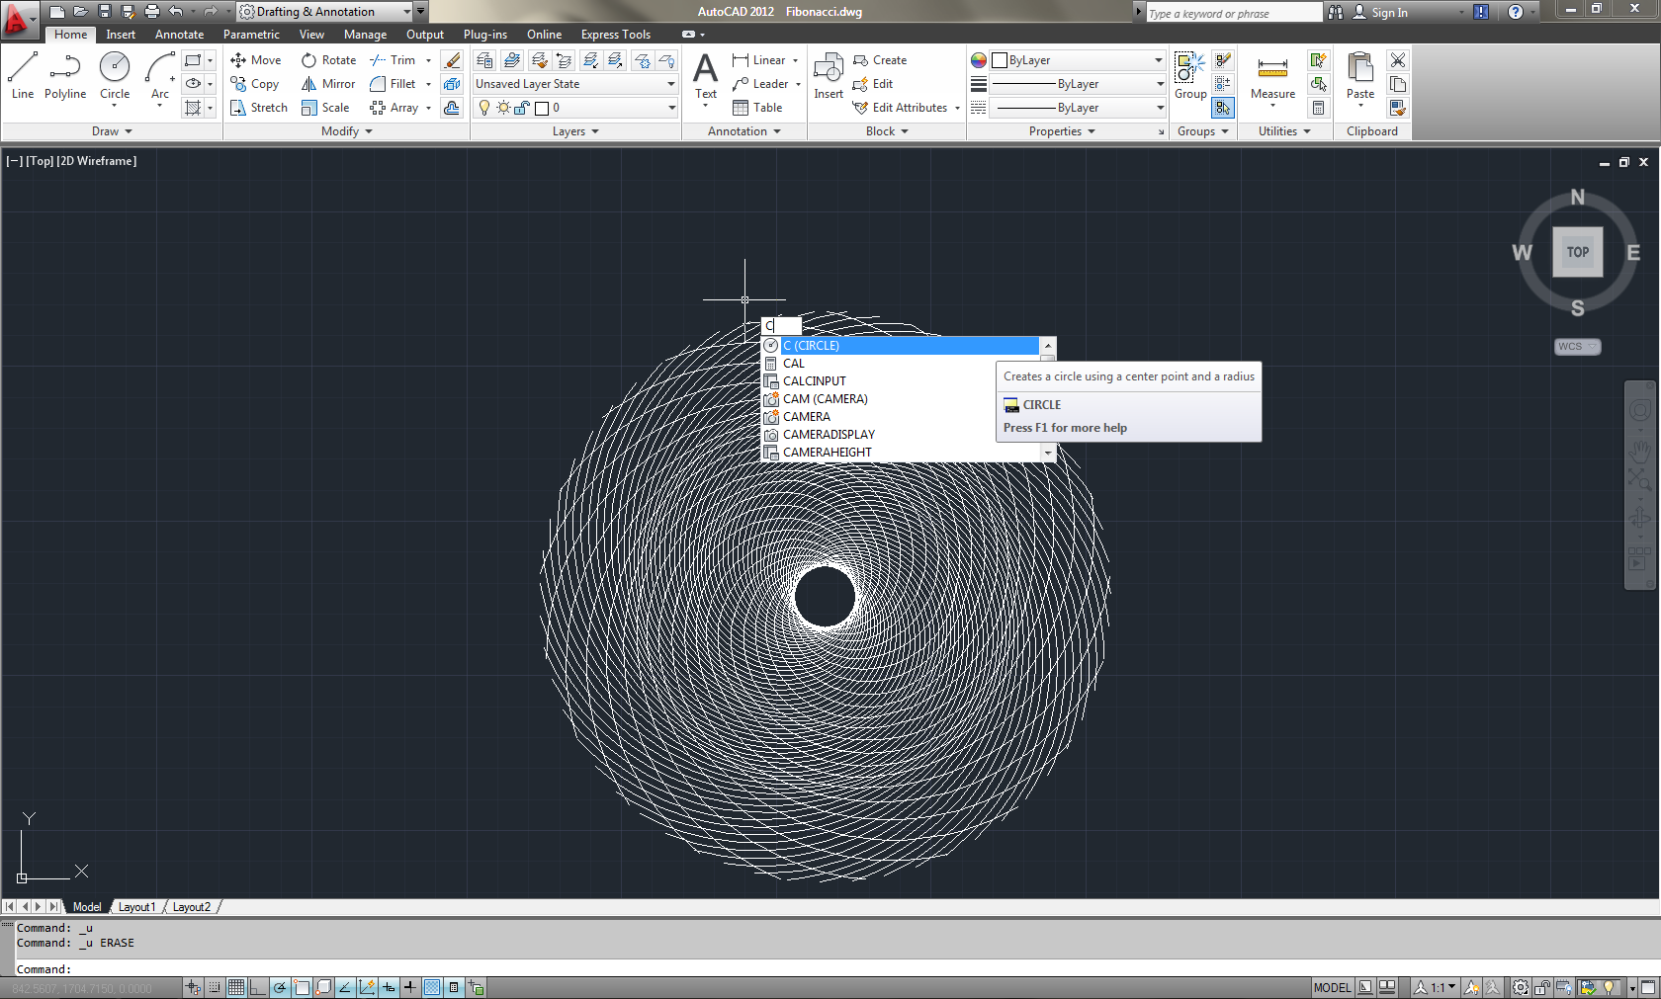
Task: Click the Insert block tool
Action: [829, 77]
